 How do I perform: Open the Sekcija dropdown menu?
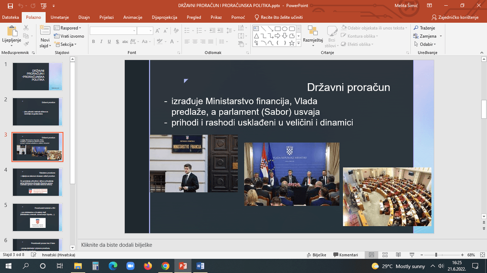coord(68,45)
